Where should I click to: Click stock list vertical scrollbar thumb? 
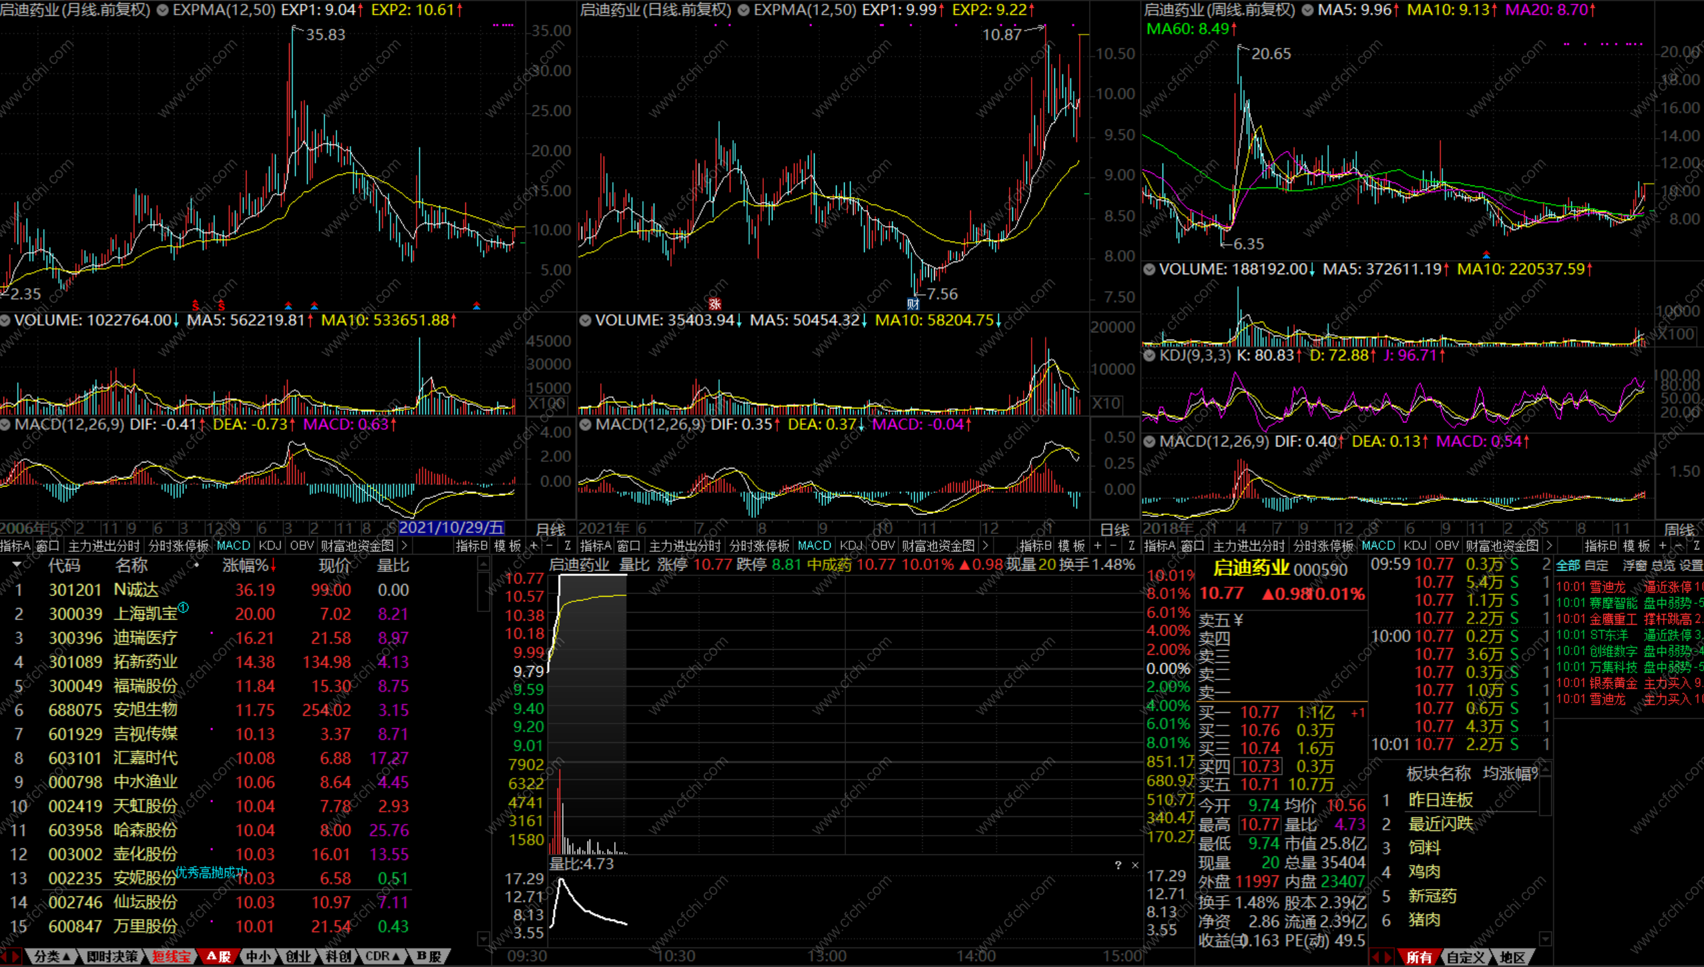pyautogui.click(x=483, y=591)
